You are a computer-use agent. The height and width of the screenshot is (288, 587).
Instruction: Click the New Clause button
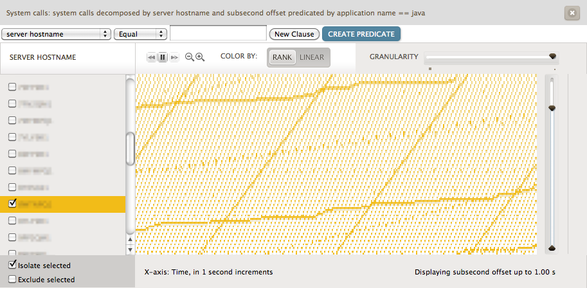[x=294, y=34]
